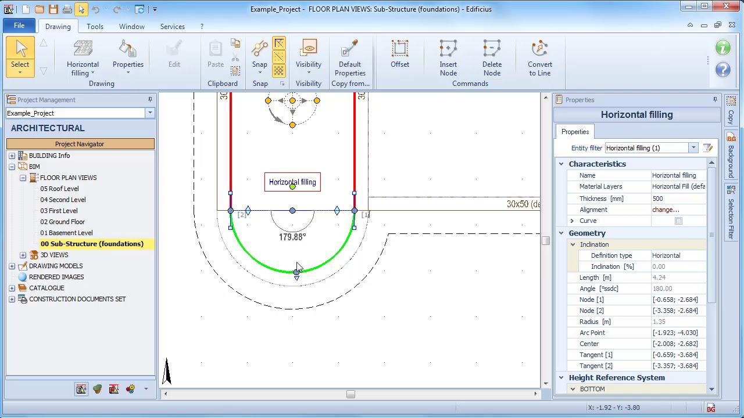Activate the Delete Node command
This screenshot has height=418, width=744.
click(492, 58)
